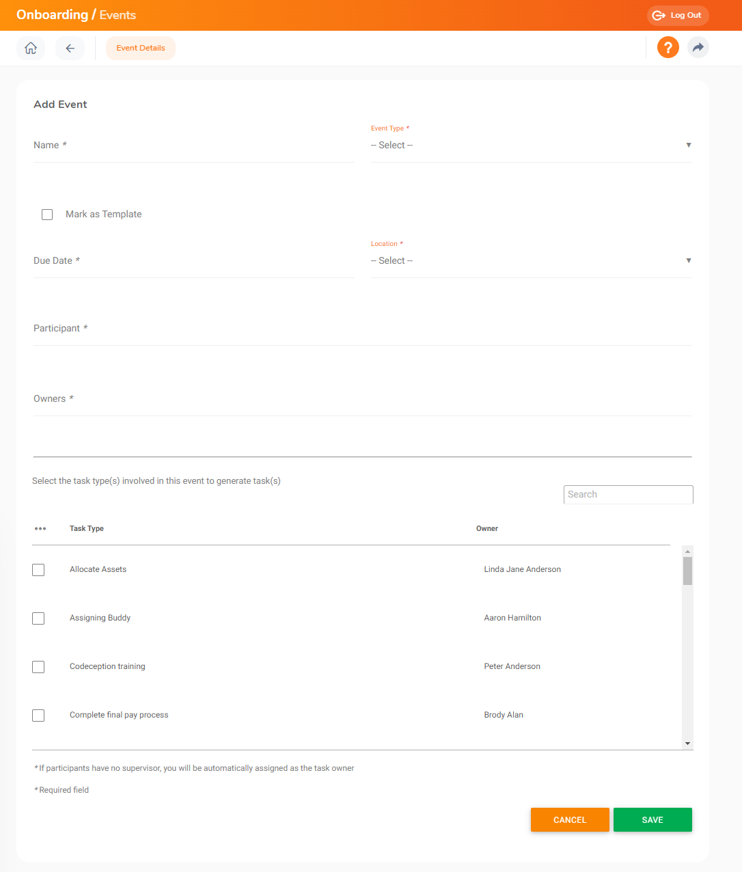
Task: Enable Mark as Template
Action: (x=46, y=214)
